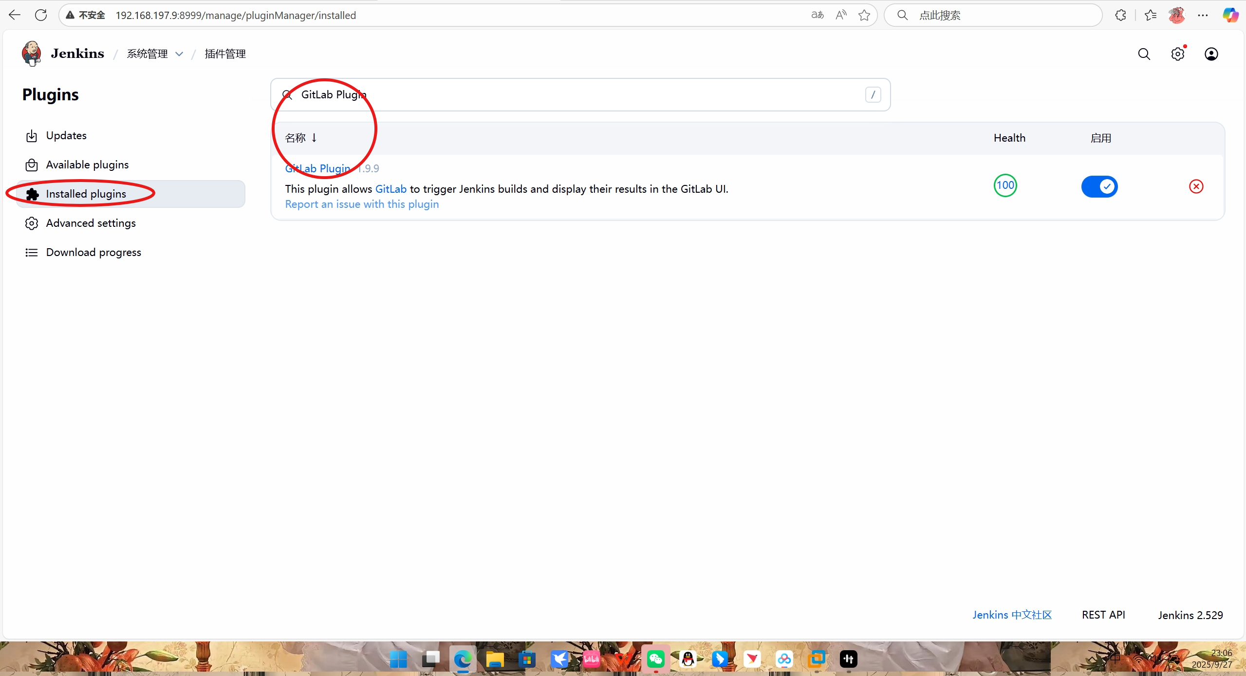The image size is (1246, 676).
Task: Open QQ penguin app from taskbar
Action: click(x=688, y=659)
